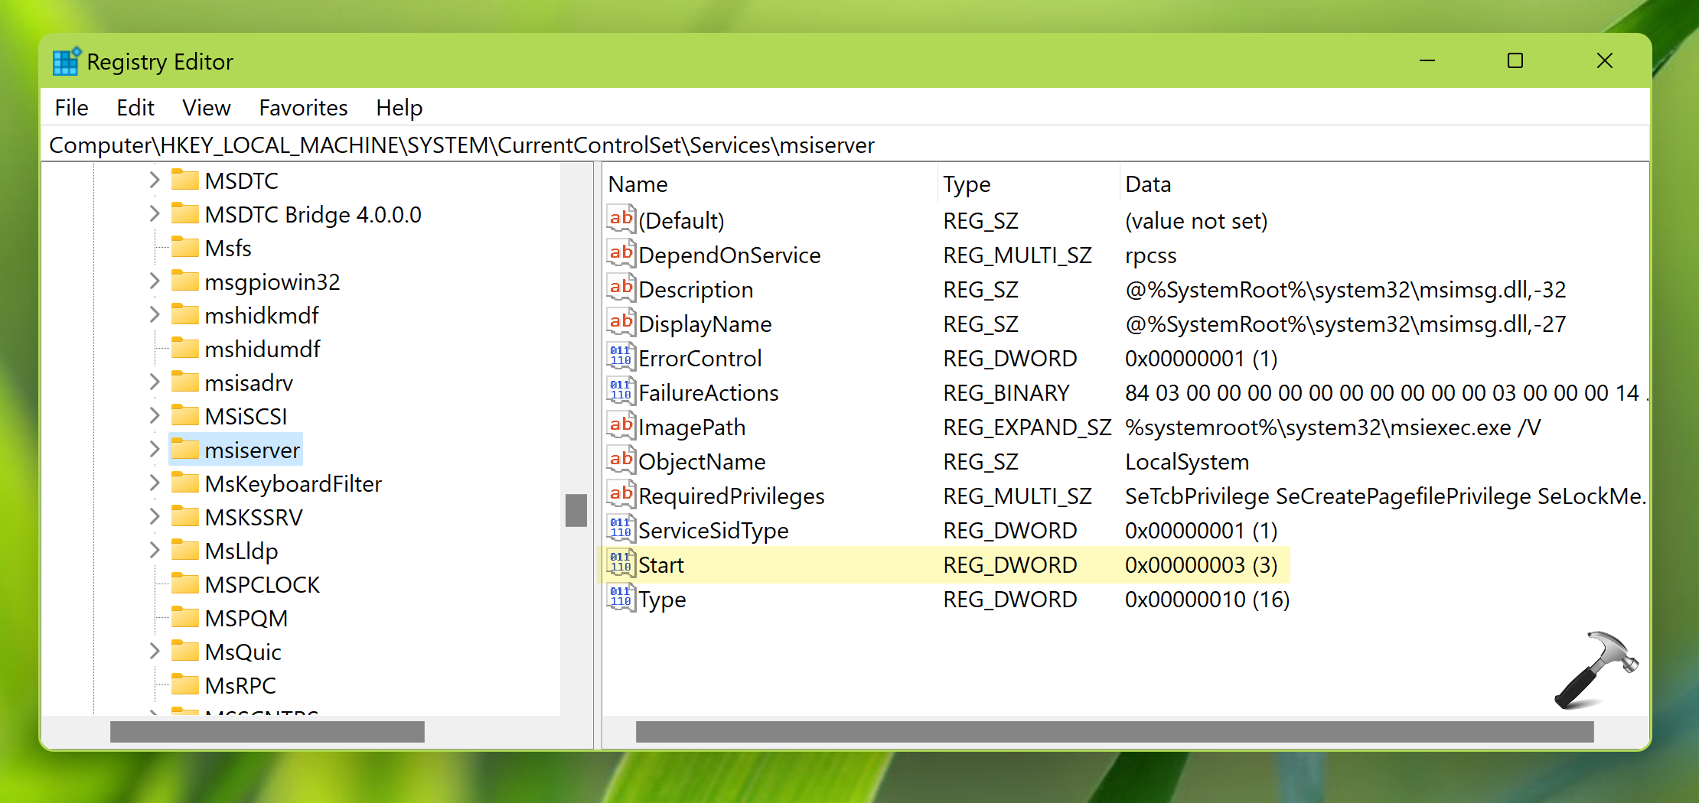
Task: Click the Data column header
Action: click(1148, 184)
